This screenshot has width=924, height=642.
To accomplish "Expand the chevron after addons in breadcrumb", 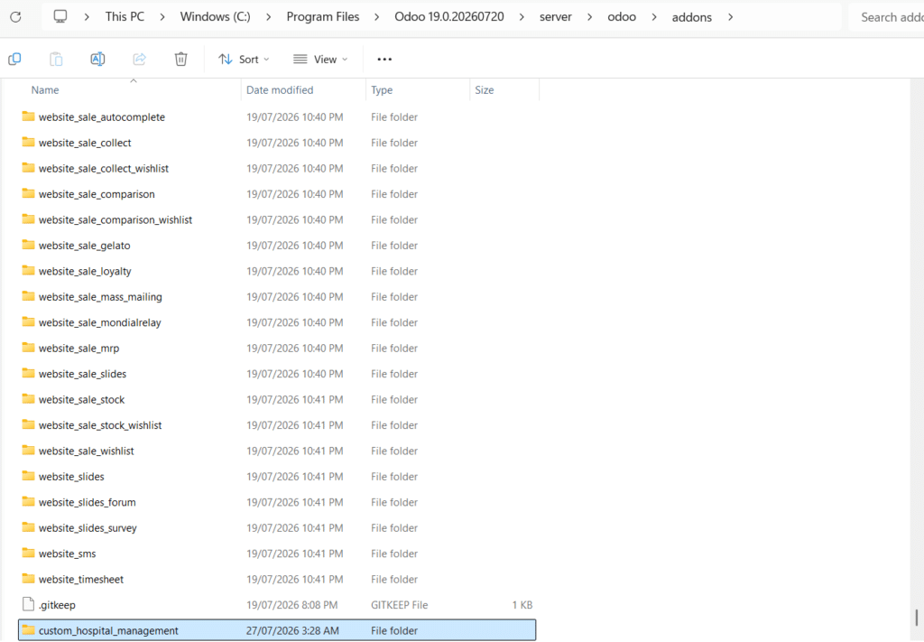I will click(730, 17).
